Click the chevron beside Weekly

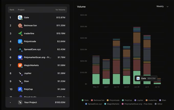pyautogui.click(x=168, y=7)
